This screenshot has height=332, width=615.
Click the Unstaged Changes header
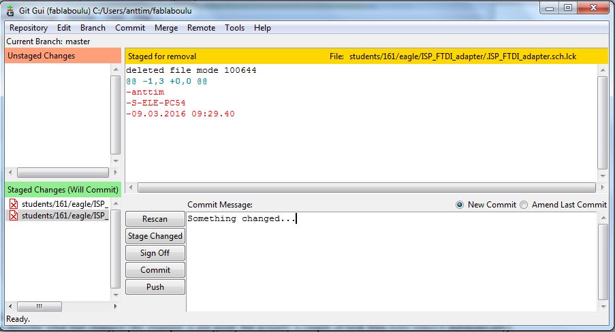tap(63, 56)
